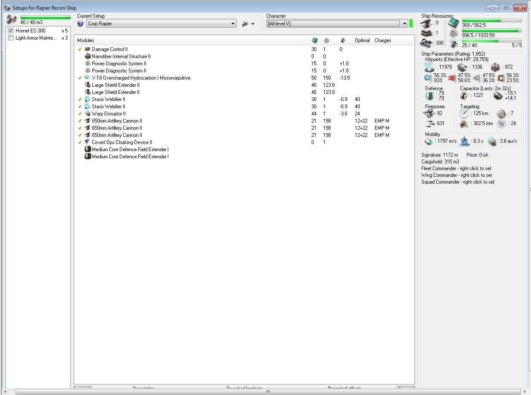Click Wing Commander - right click to set
The height and width of the screenshot is (395, 531).
[457, 175]
